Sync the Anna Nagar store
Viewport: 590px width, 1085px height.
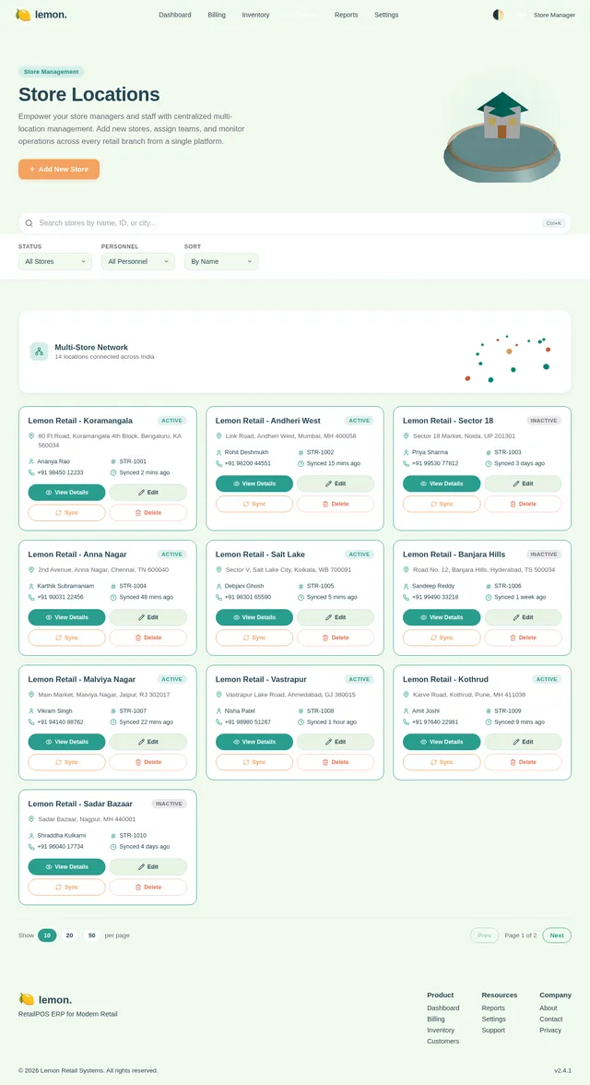click(66, 638)
